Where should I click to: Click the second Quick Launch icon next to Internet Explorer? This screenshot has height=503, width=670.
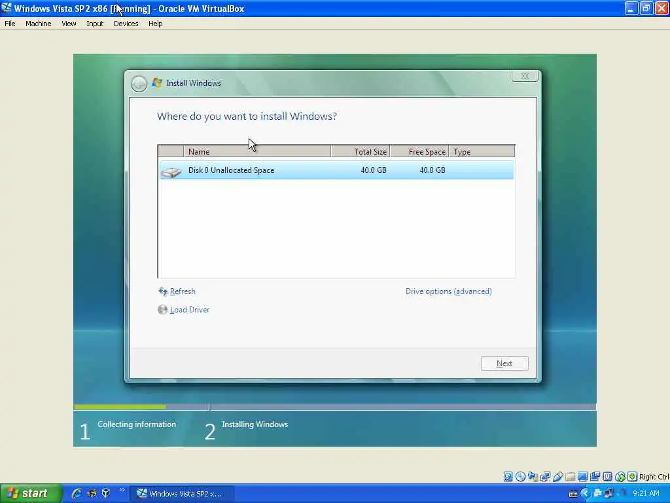tap(92, 493)
